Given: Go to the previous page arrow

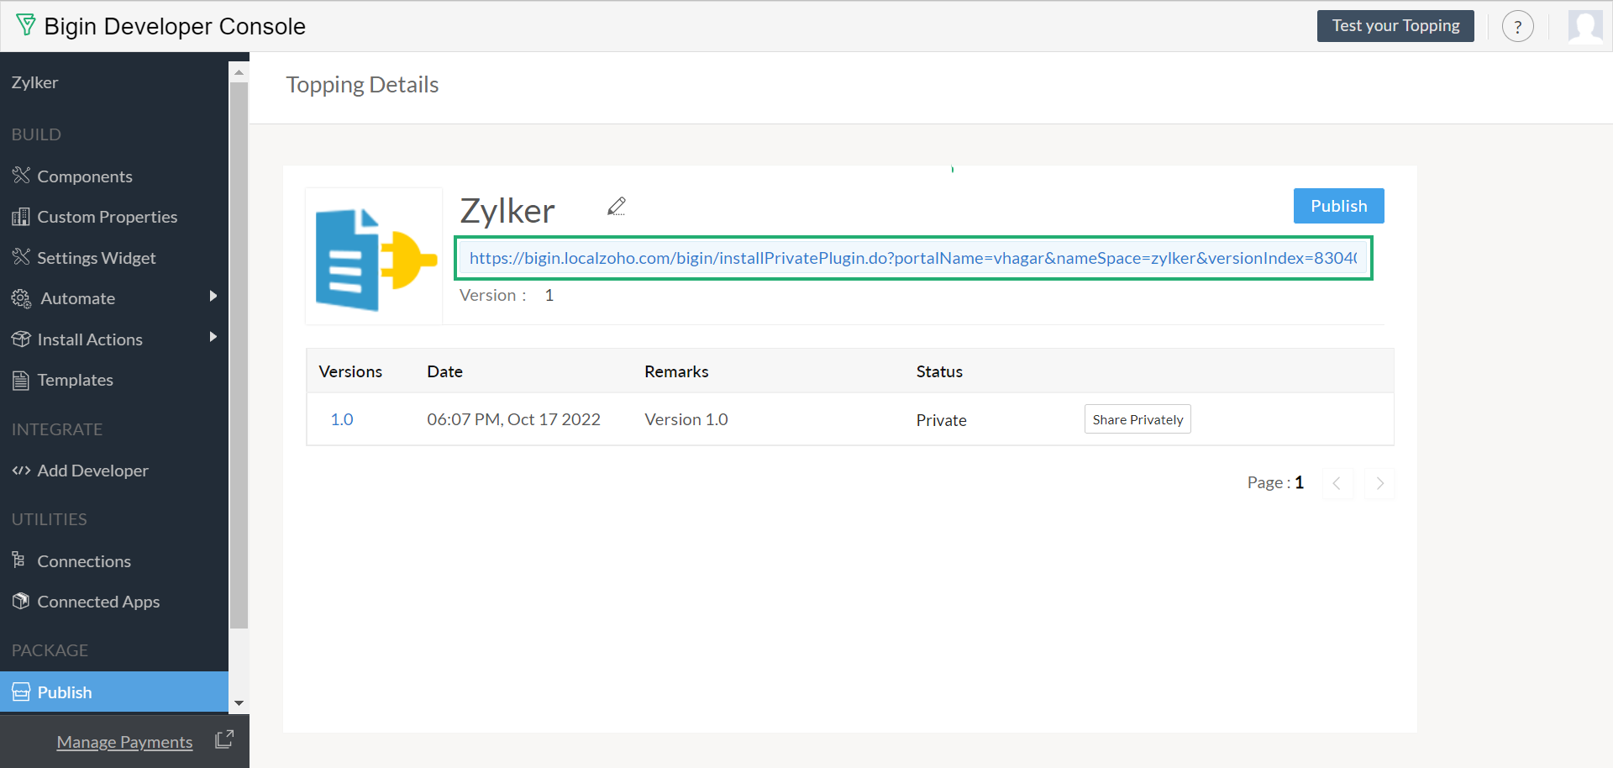Looking at the screenshot, I should click(1337, 483).
